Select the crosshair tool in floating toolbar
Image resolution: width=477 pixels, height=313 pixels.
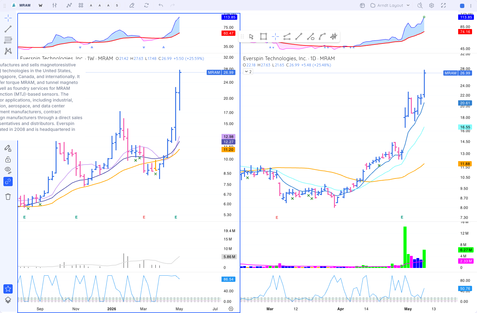[275, 37]
